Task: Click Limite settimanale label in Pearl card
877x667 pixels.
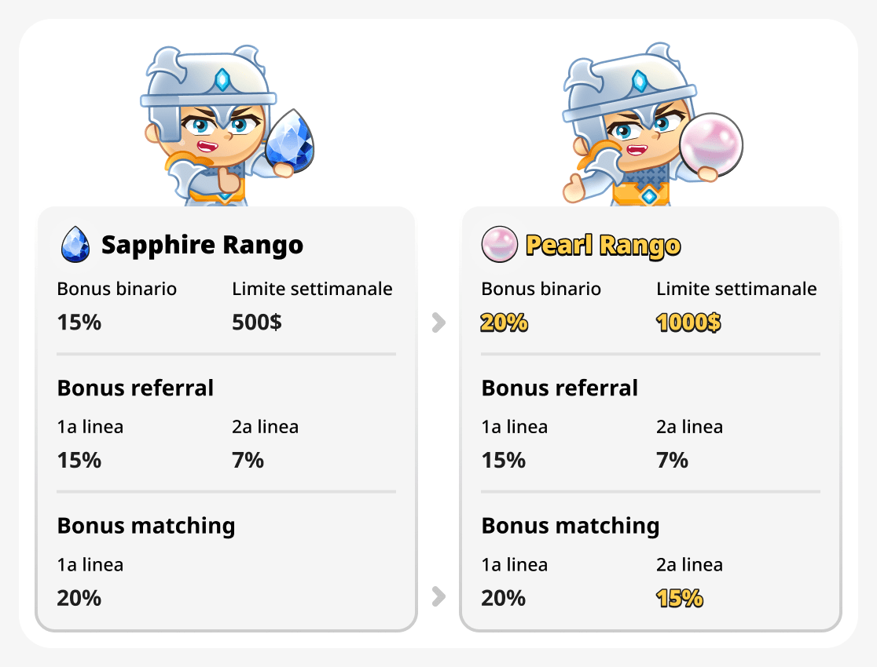Action: pos(736,289)
